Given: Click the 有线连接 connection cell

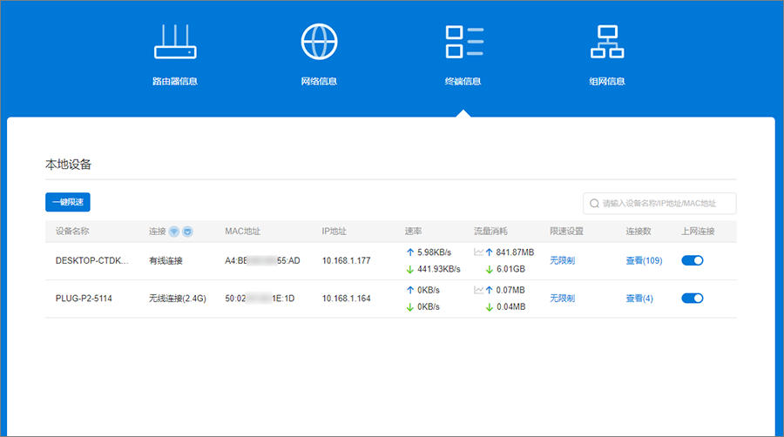Looking at the screenshot, I should [166, 260].
